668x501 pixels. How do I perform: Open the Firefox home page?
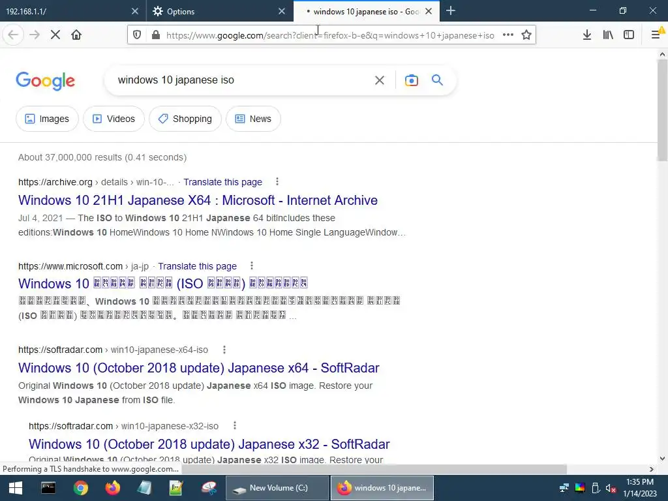pyautogui.click(x=76, y=35)
